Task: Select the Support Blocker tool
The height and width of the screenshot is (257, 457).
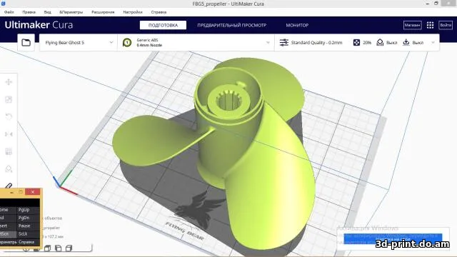Action: click(9, 169)
